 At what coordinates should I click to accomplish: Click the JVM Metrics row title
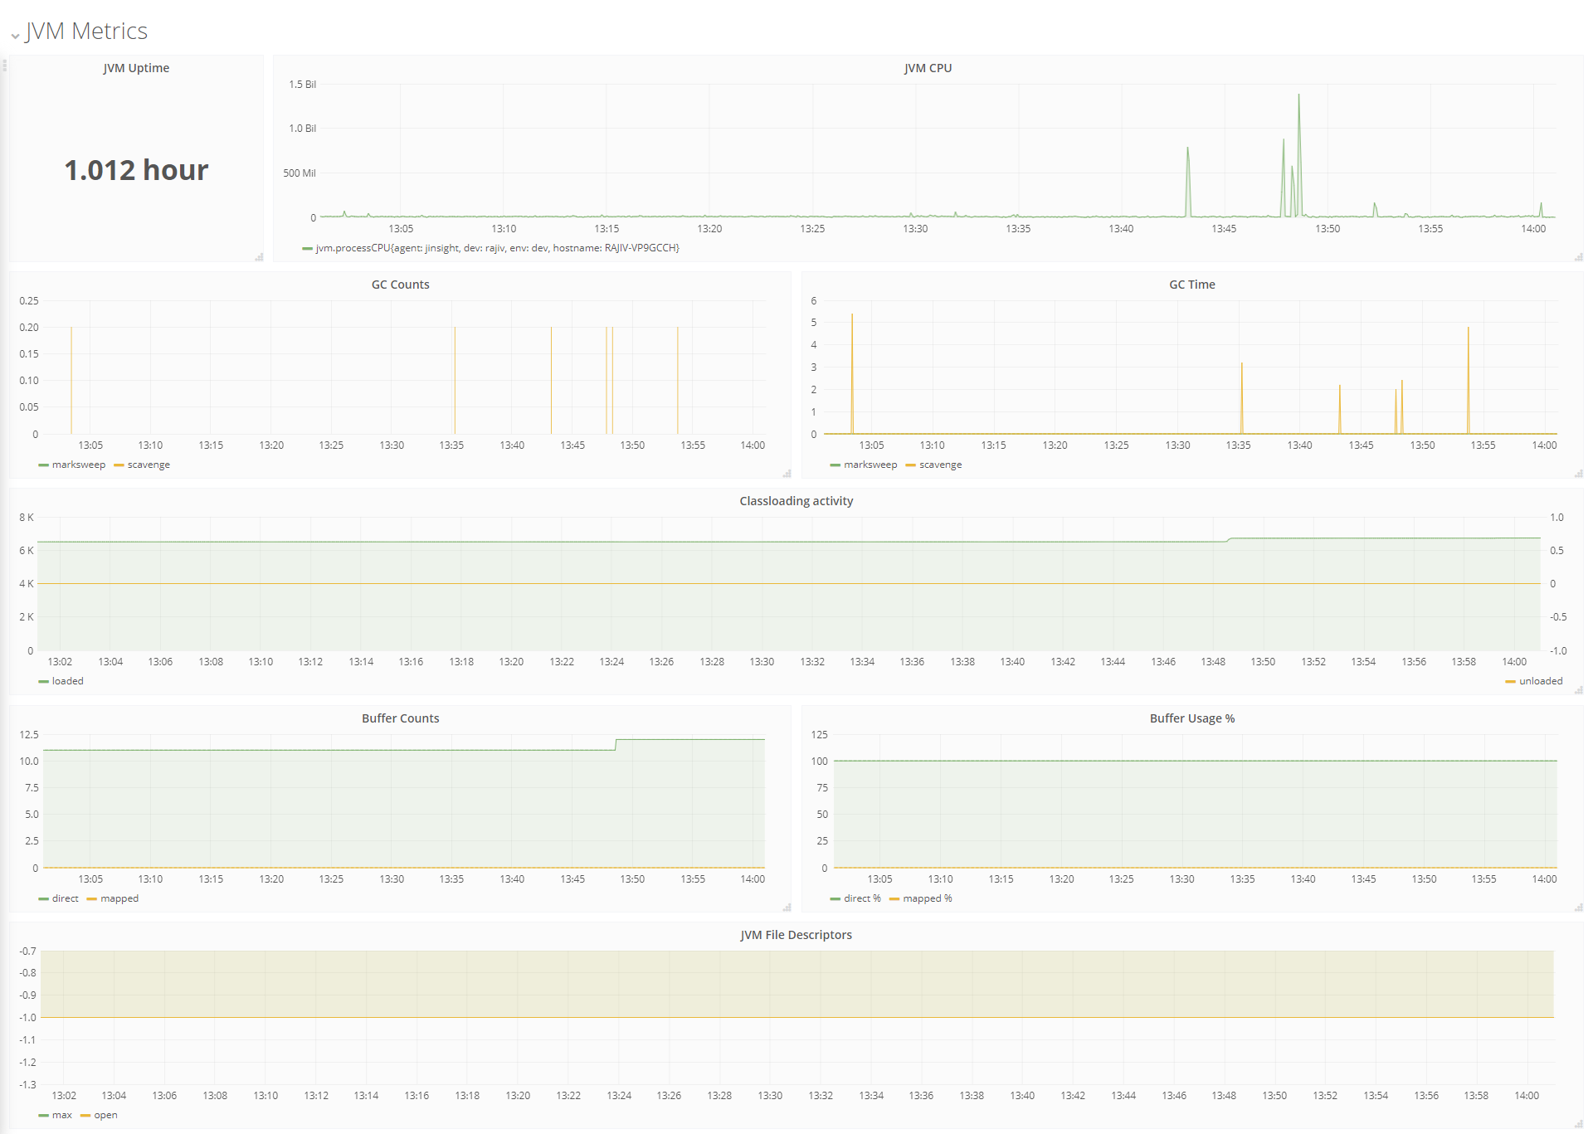pos(86,31)
